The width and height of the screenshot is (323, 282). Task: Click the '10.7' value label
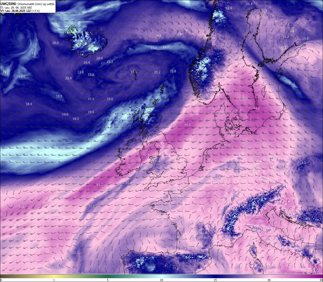click(318, 220)
